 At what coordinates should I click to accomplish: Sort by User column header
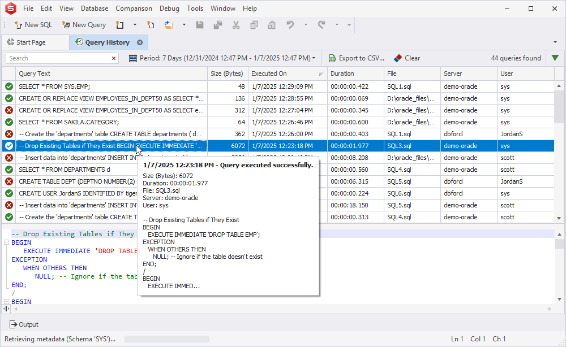(x=526, y=73)
